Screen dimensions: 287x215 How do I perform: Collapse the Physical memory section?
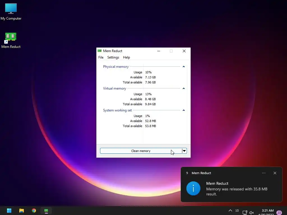184,67
